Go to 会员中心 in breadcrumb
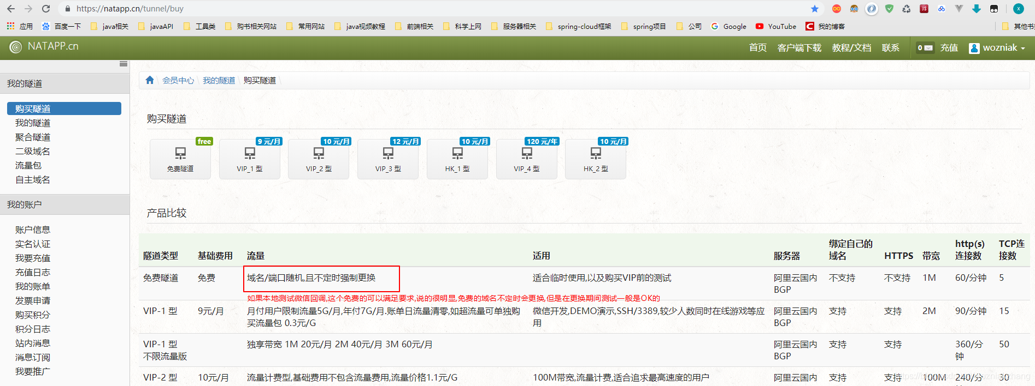The image size is (1035, 386). (178, 81)
